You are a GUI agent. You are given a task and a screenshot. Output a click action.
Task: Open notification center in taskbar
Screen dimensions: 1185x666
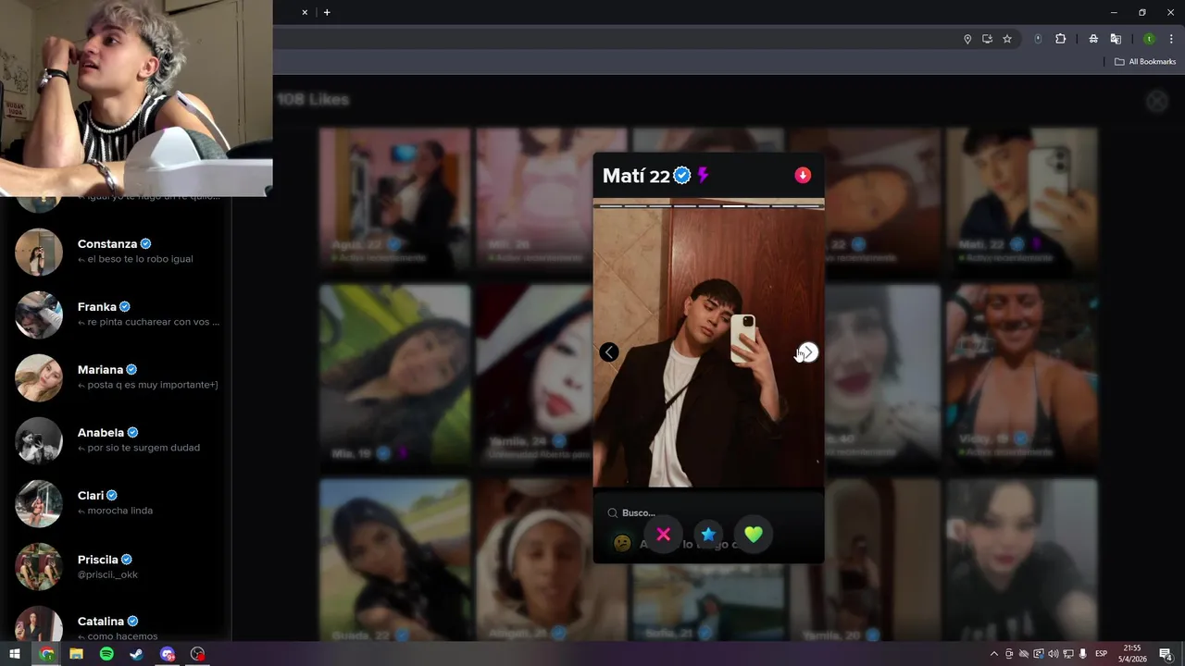point(1166,654)
